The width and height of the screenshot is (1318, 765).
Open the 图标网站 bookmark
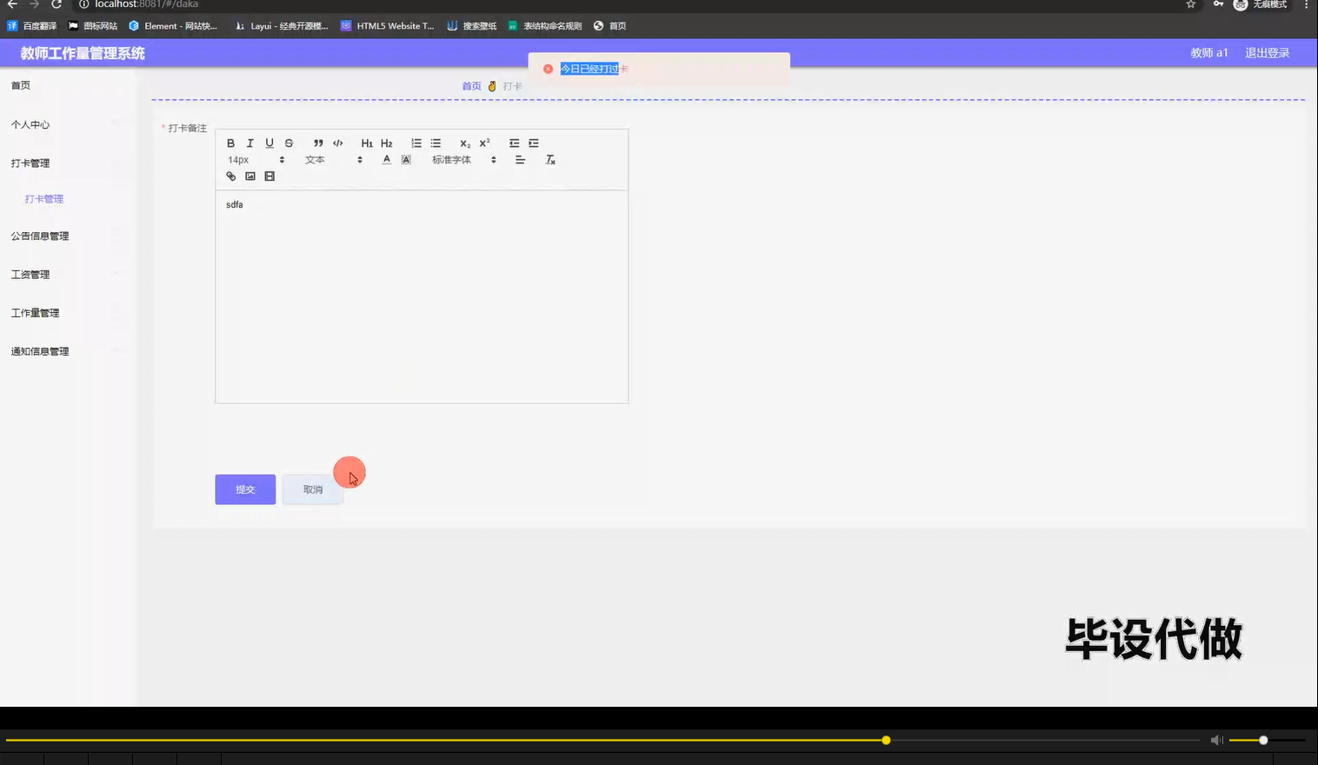click(x=93, y=26)
